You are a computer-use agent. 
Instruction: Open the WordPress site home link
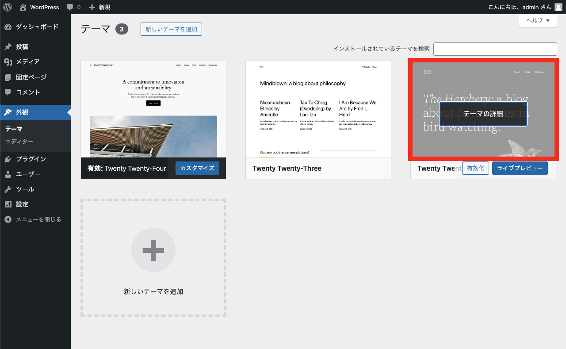pyautogui.click(x=39, y=7)
